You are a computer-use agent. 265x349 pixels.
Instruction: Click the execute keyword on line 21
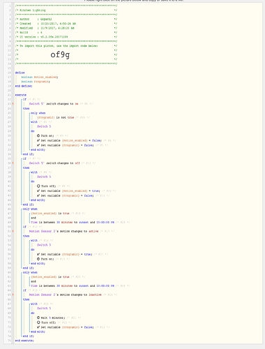tap(21, 95)
